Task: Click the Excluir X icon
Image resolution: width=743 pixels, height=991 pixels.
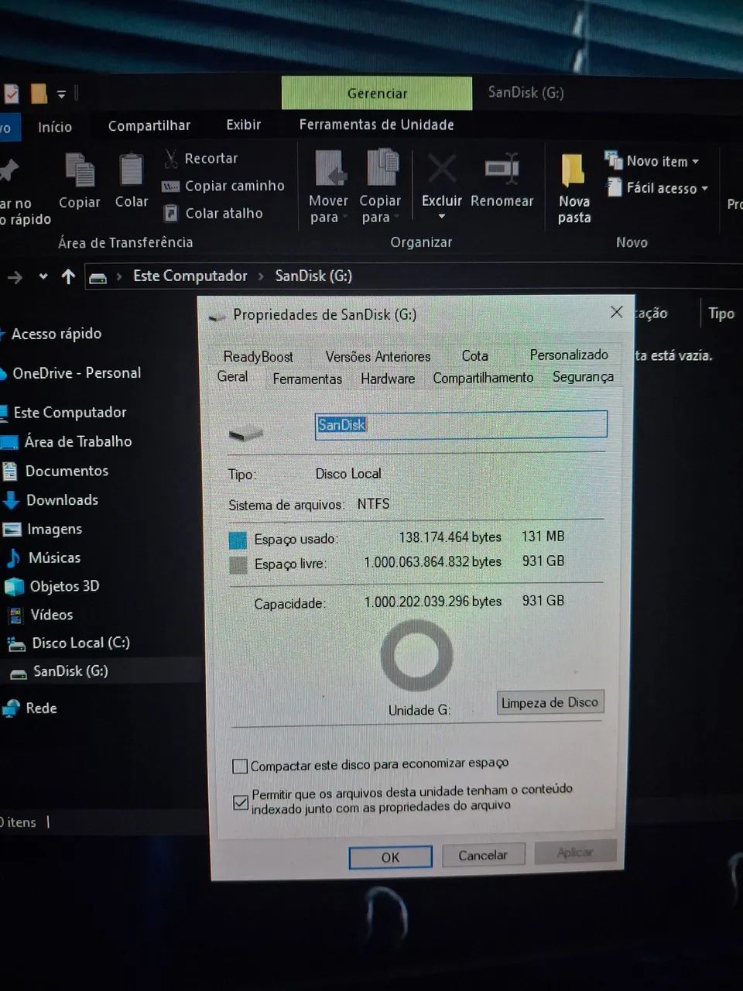Action: pyautogui.click(x=442, y=168)
